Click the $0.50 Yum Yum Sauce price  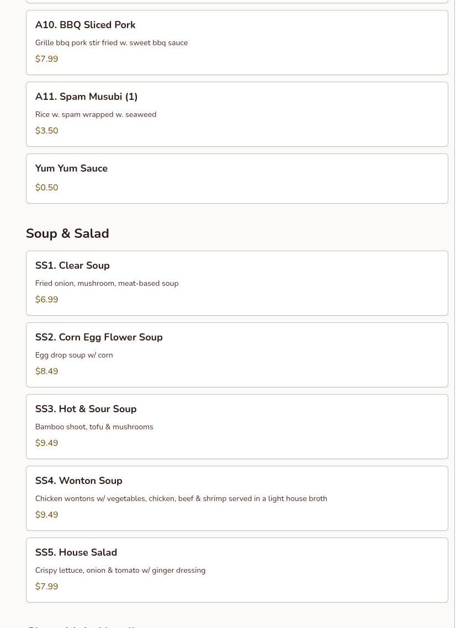(46, 188)
